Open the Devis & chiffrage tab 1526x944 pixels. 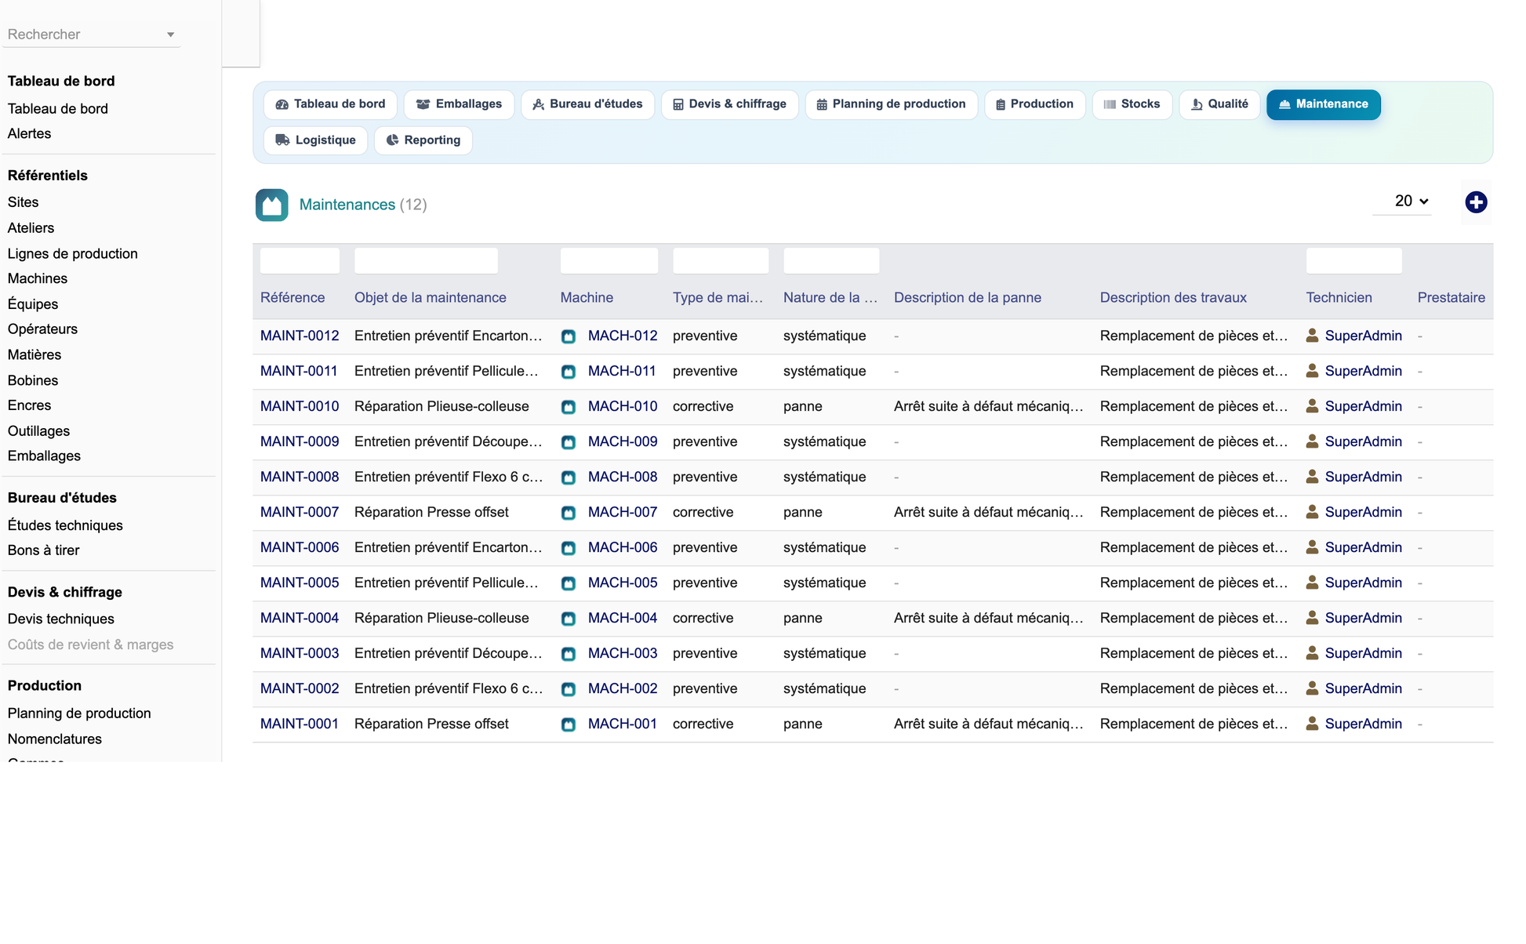729,104
